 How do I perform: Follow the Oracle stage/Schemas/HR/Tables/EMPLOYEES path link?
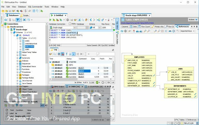(137, 23)
